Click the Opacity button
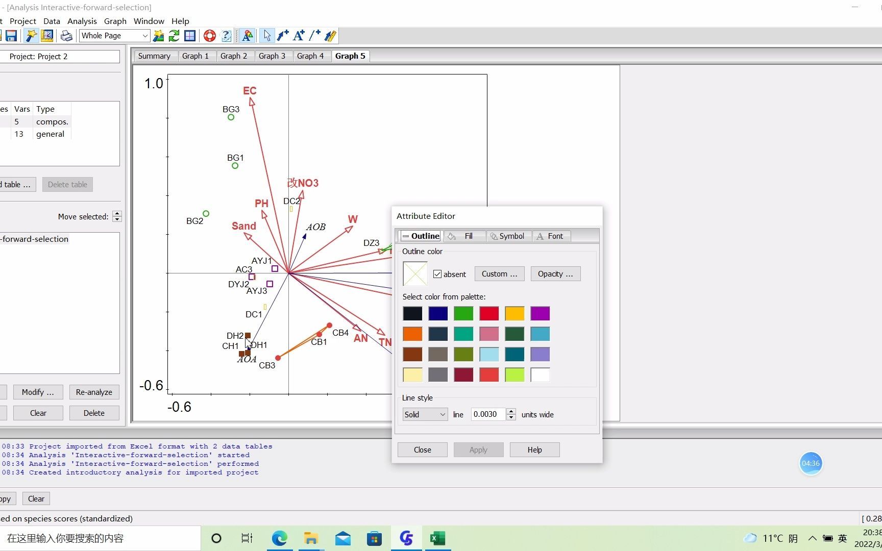Viewport: 882px width, 551px height. pyautogui.click(x=555, y=274)
